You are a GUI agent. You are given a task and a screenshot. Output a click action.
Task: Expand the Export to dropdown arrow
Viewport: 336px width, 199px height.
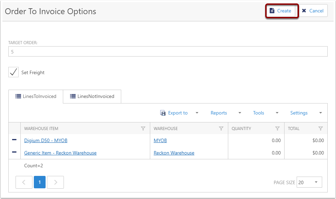pyautogui.click(x=197, y=113)
